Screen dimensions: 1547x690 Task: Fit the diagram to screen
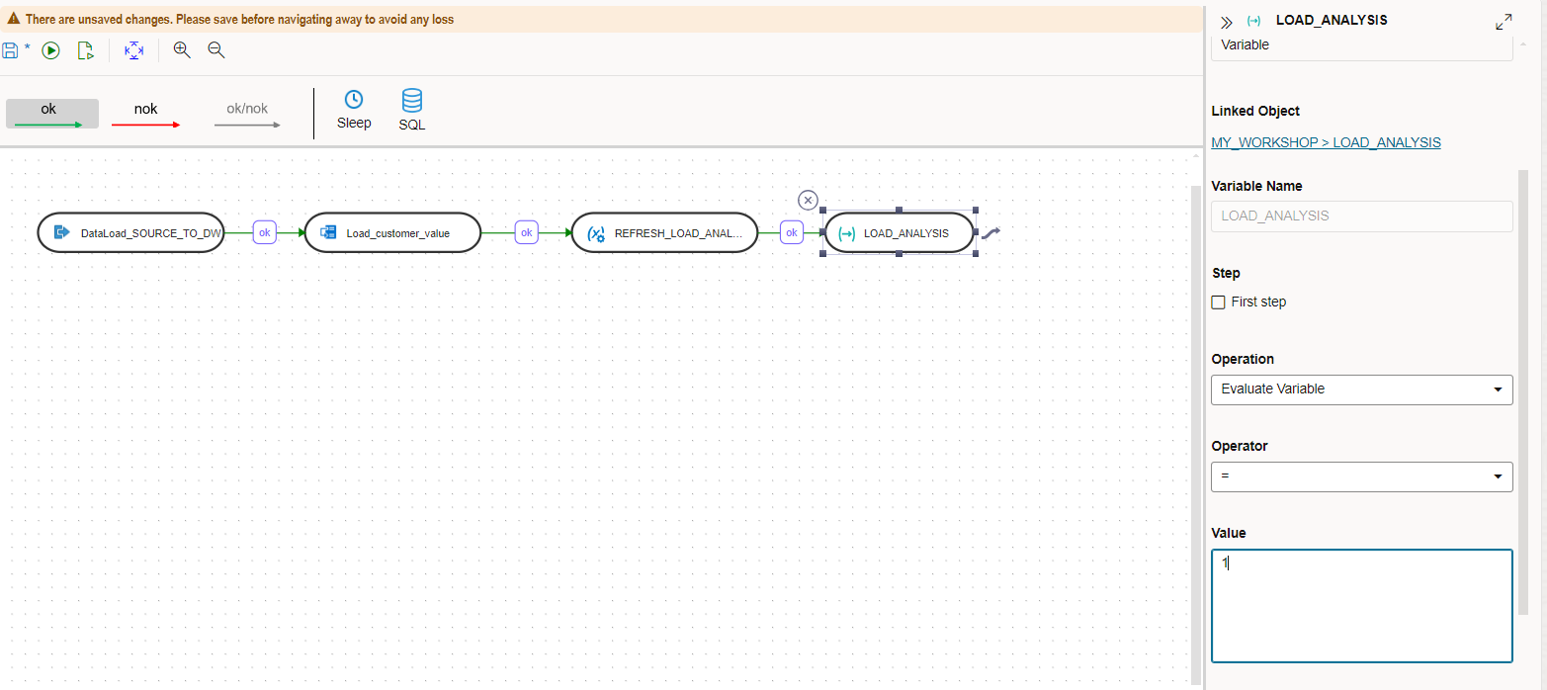pyautogui.click(x=133, y=50)
